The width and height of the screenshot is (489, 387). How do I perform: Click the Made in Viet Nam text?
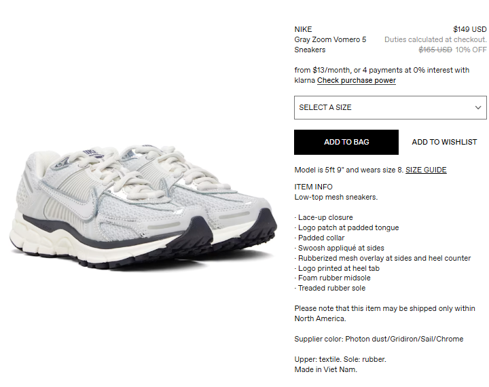click(325, 369)
